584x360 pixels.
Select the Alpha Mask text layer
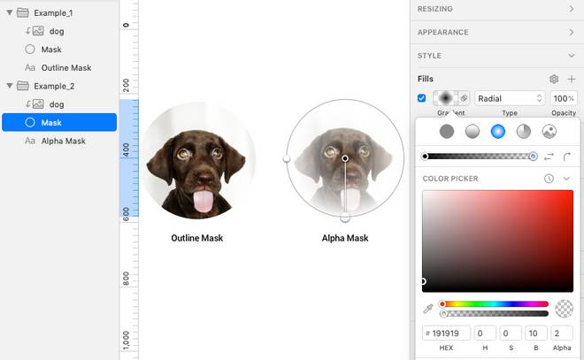63,141
